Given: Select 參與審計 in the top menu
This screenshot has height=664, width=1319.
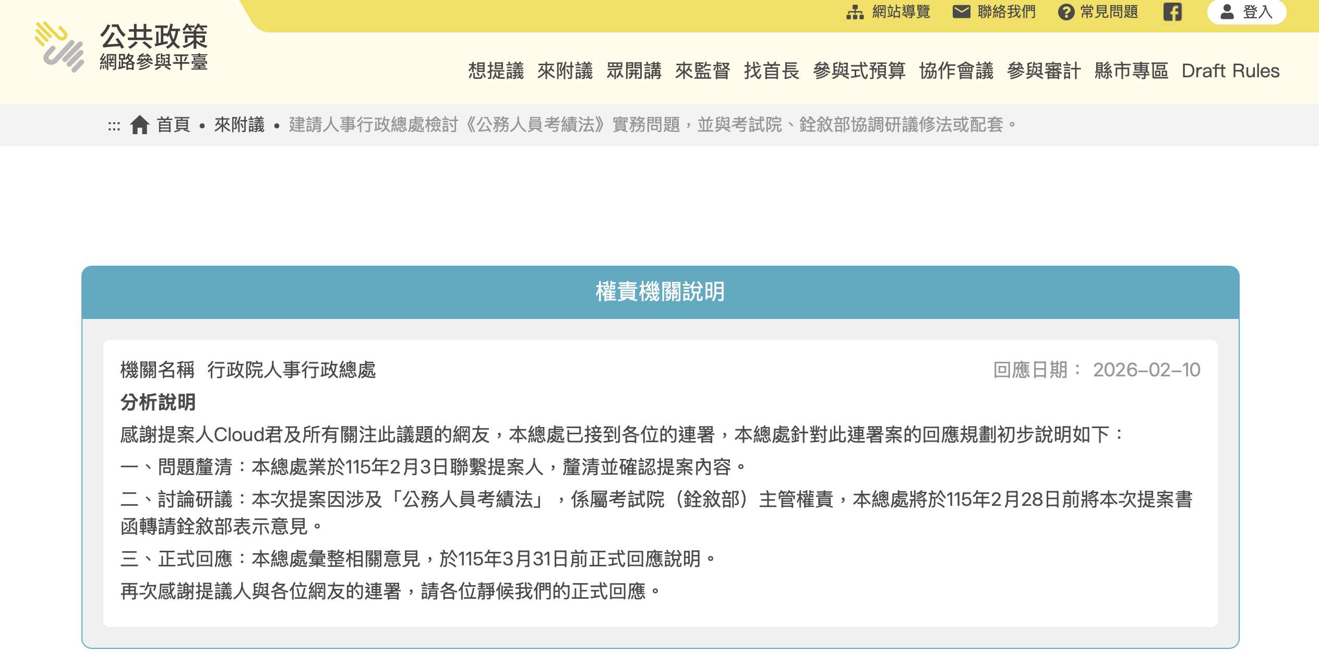Looking at the screenshot, I should (x=1044, y=72).
